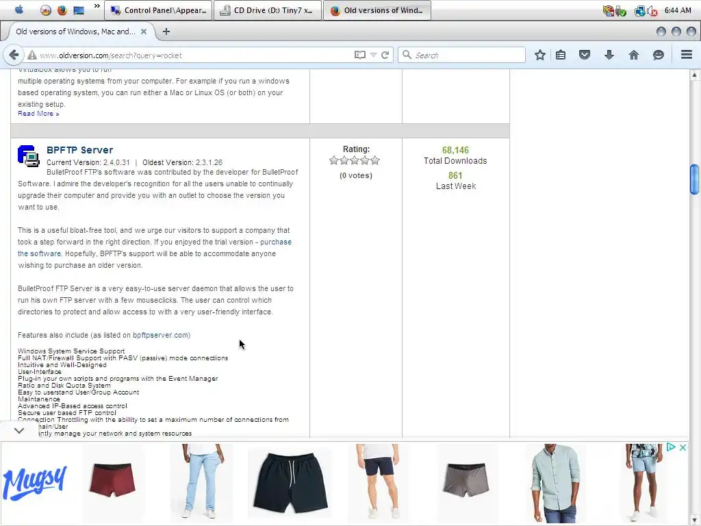Screen dimensions: 701x526
Task: Close the banner ad with X
Action: click(683, 447)
